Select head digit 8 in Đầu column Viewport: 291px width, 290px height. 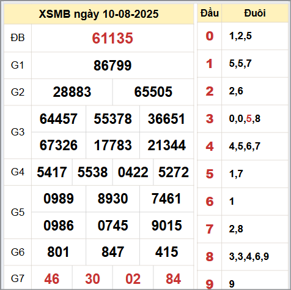[210, 257]
